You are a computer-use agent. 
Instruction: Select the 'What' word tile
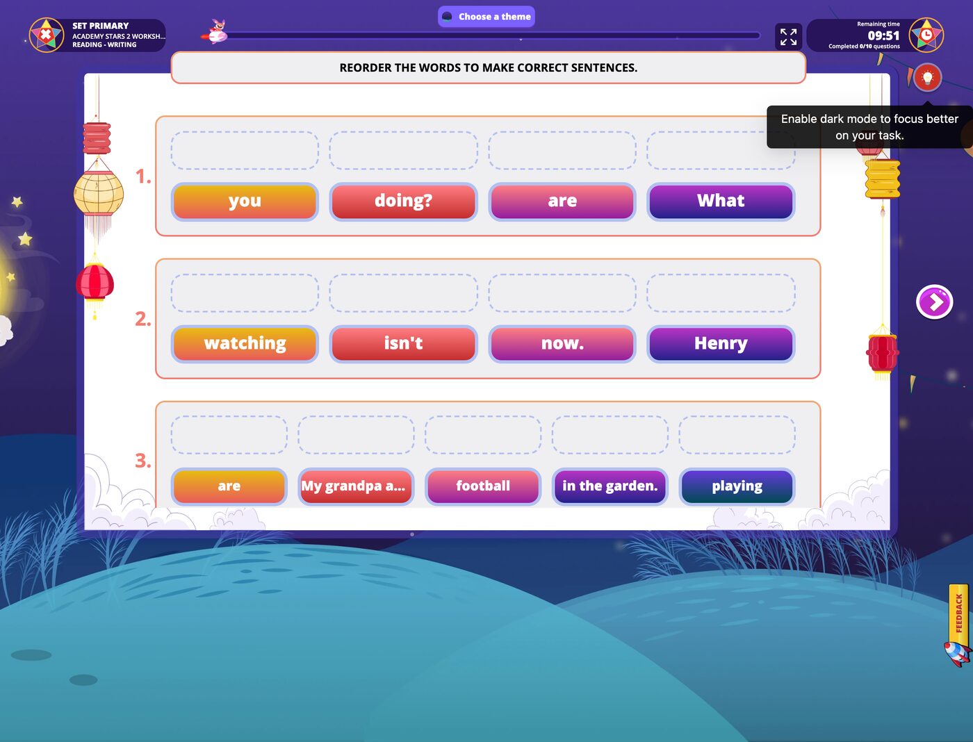click(721, 201)
